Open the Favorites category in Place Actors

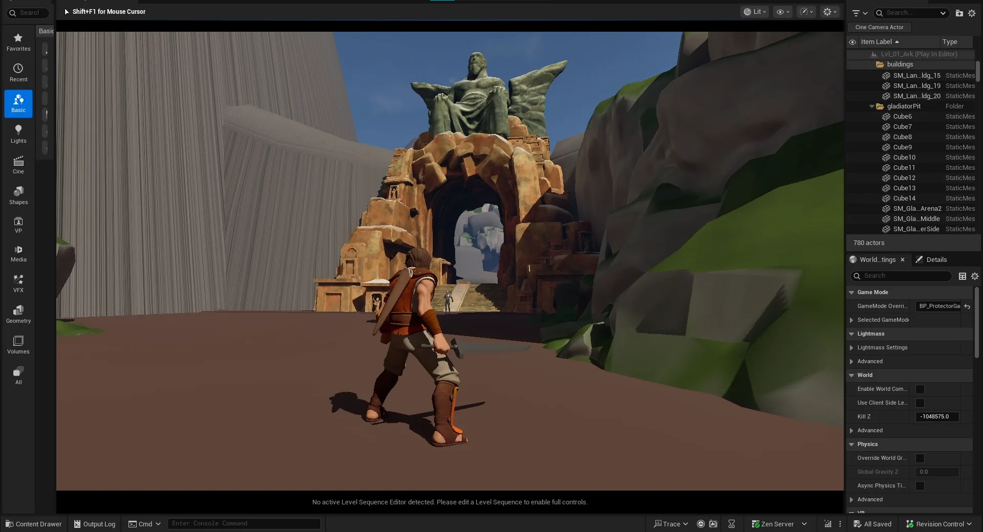coord(18,42)
